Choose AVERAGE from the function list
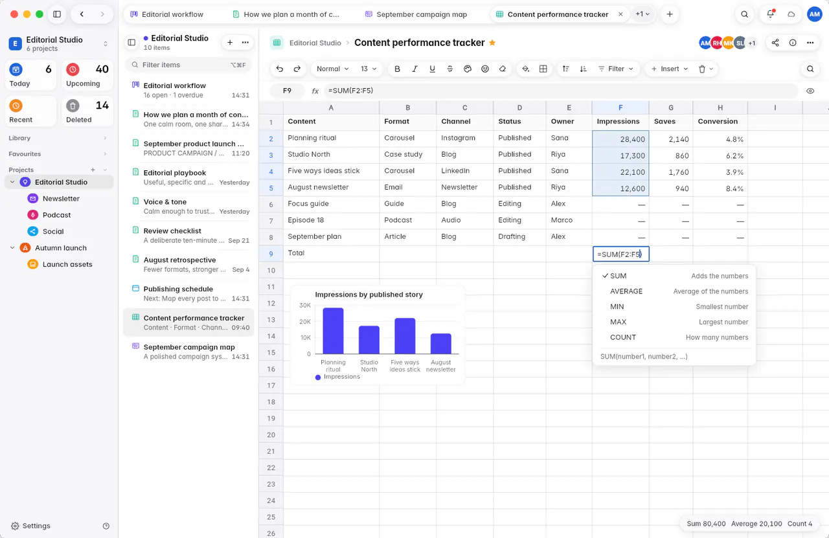829x538 pixels. pos(674,291)
